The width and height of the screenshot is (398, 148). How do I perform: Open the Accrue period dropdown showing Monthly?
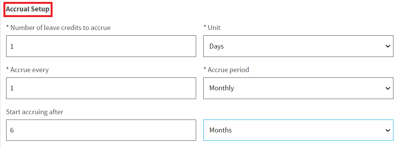[298, 88]
